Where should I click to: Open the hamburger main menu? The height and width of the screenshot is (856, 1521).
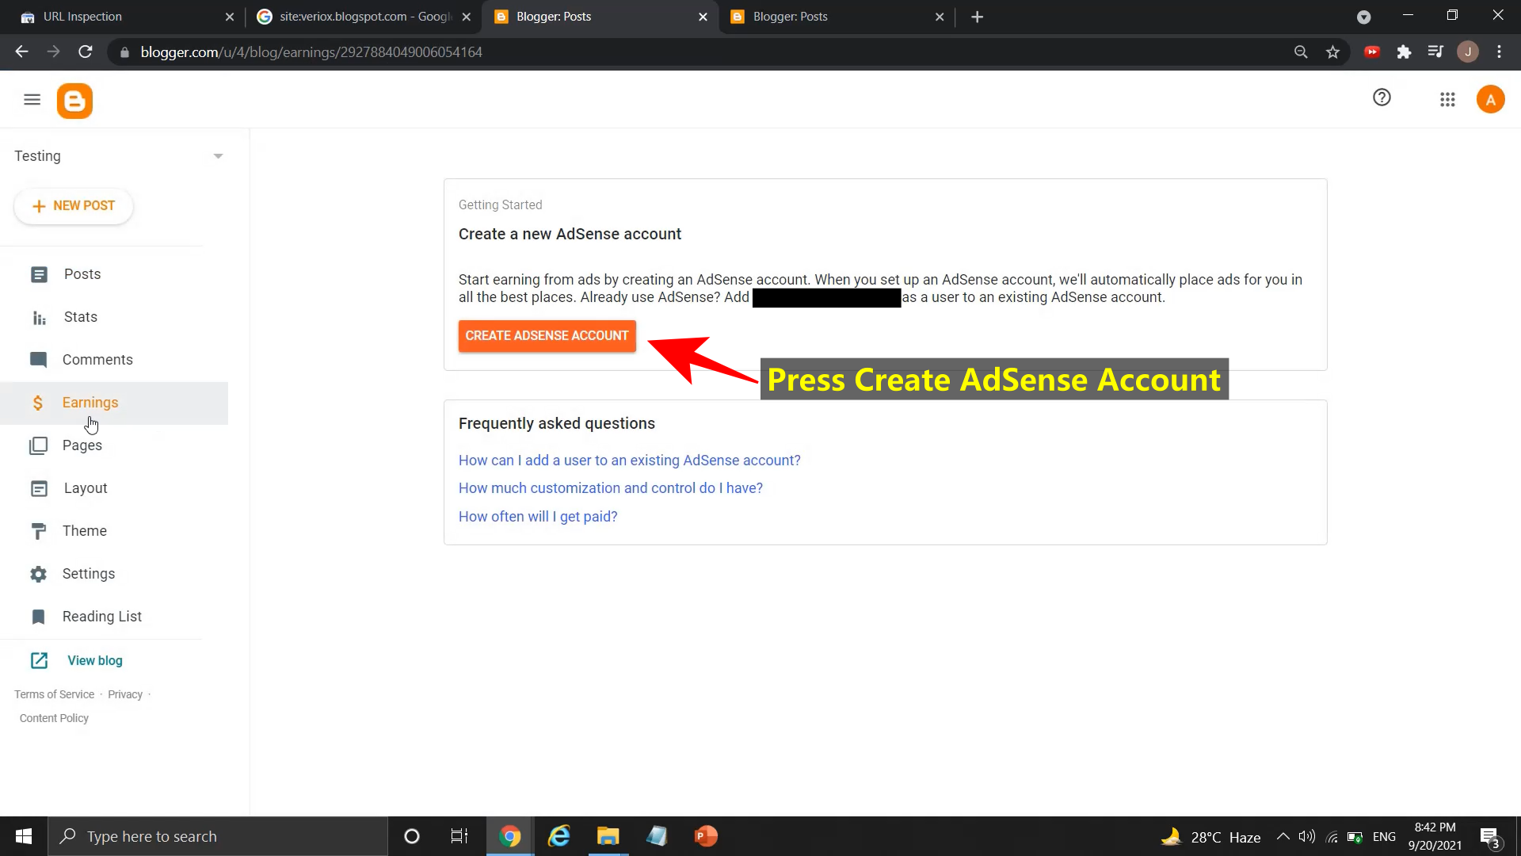pyautogui.click(x=32, y=100)
